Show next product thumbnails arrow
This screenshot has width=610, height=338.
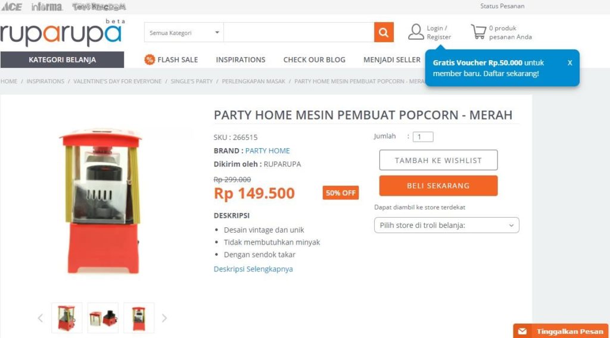tap(164, 318)
